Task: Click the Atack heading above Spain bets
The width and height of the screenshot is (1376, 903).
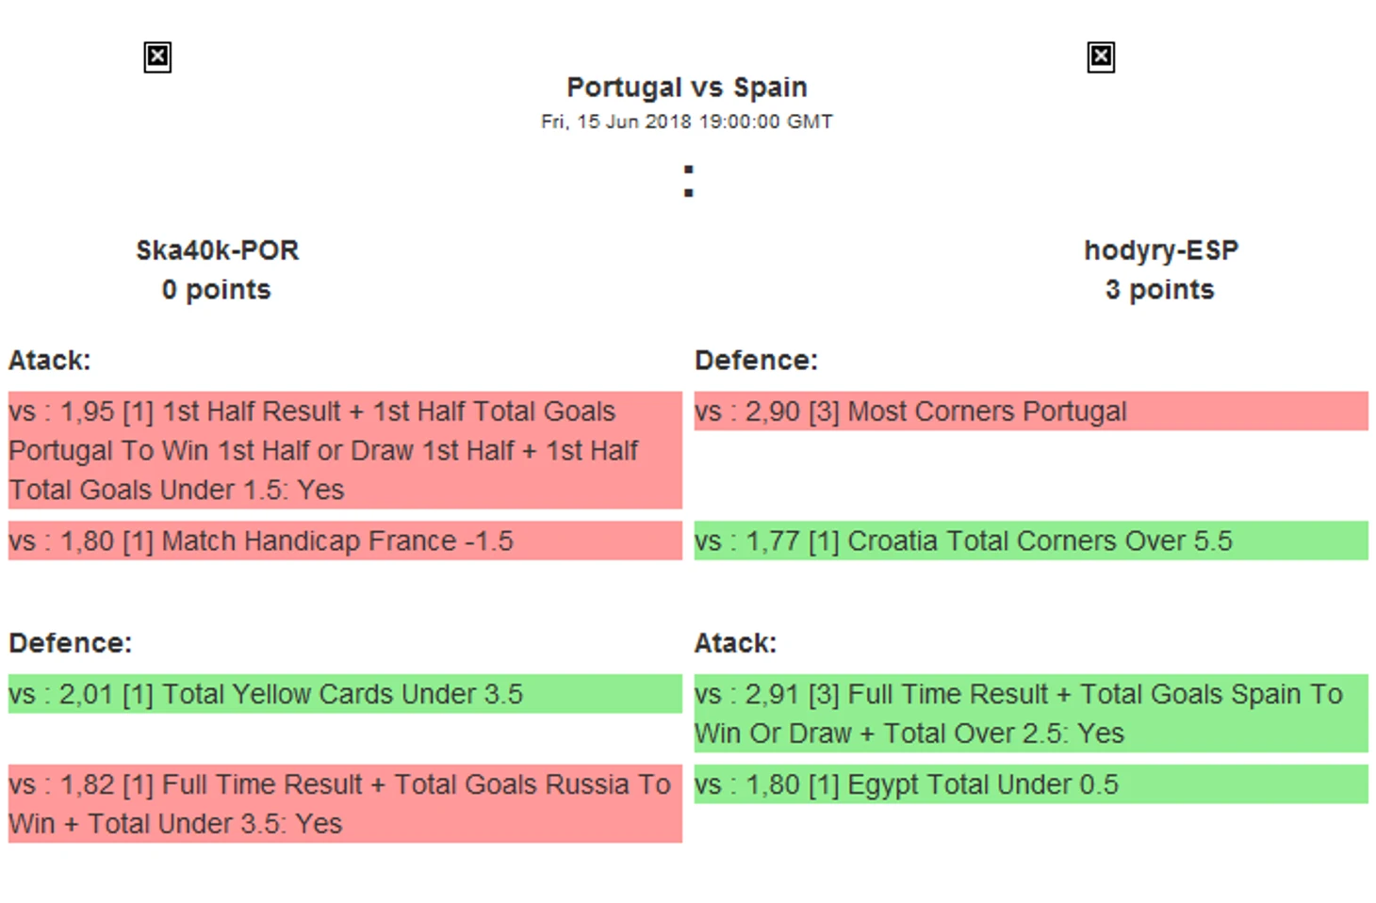Action: pos(735,643)
